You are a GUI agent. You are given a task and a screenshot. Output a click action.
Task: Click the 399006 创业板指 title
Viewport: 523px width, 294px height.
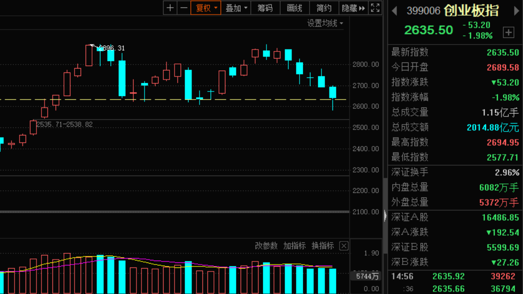452,10
